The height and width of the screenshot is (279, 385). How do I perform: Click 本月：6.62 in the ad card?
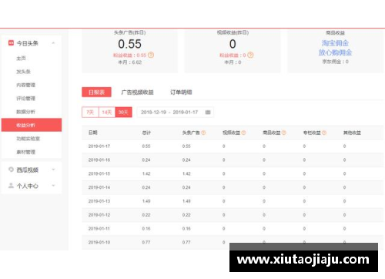[x=130, y=62]
